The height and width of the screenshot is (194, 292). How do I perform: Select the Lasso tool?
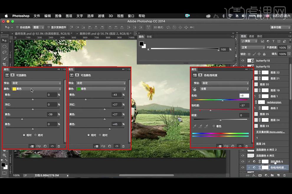4,52
